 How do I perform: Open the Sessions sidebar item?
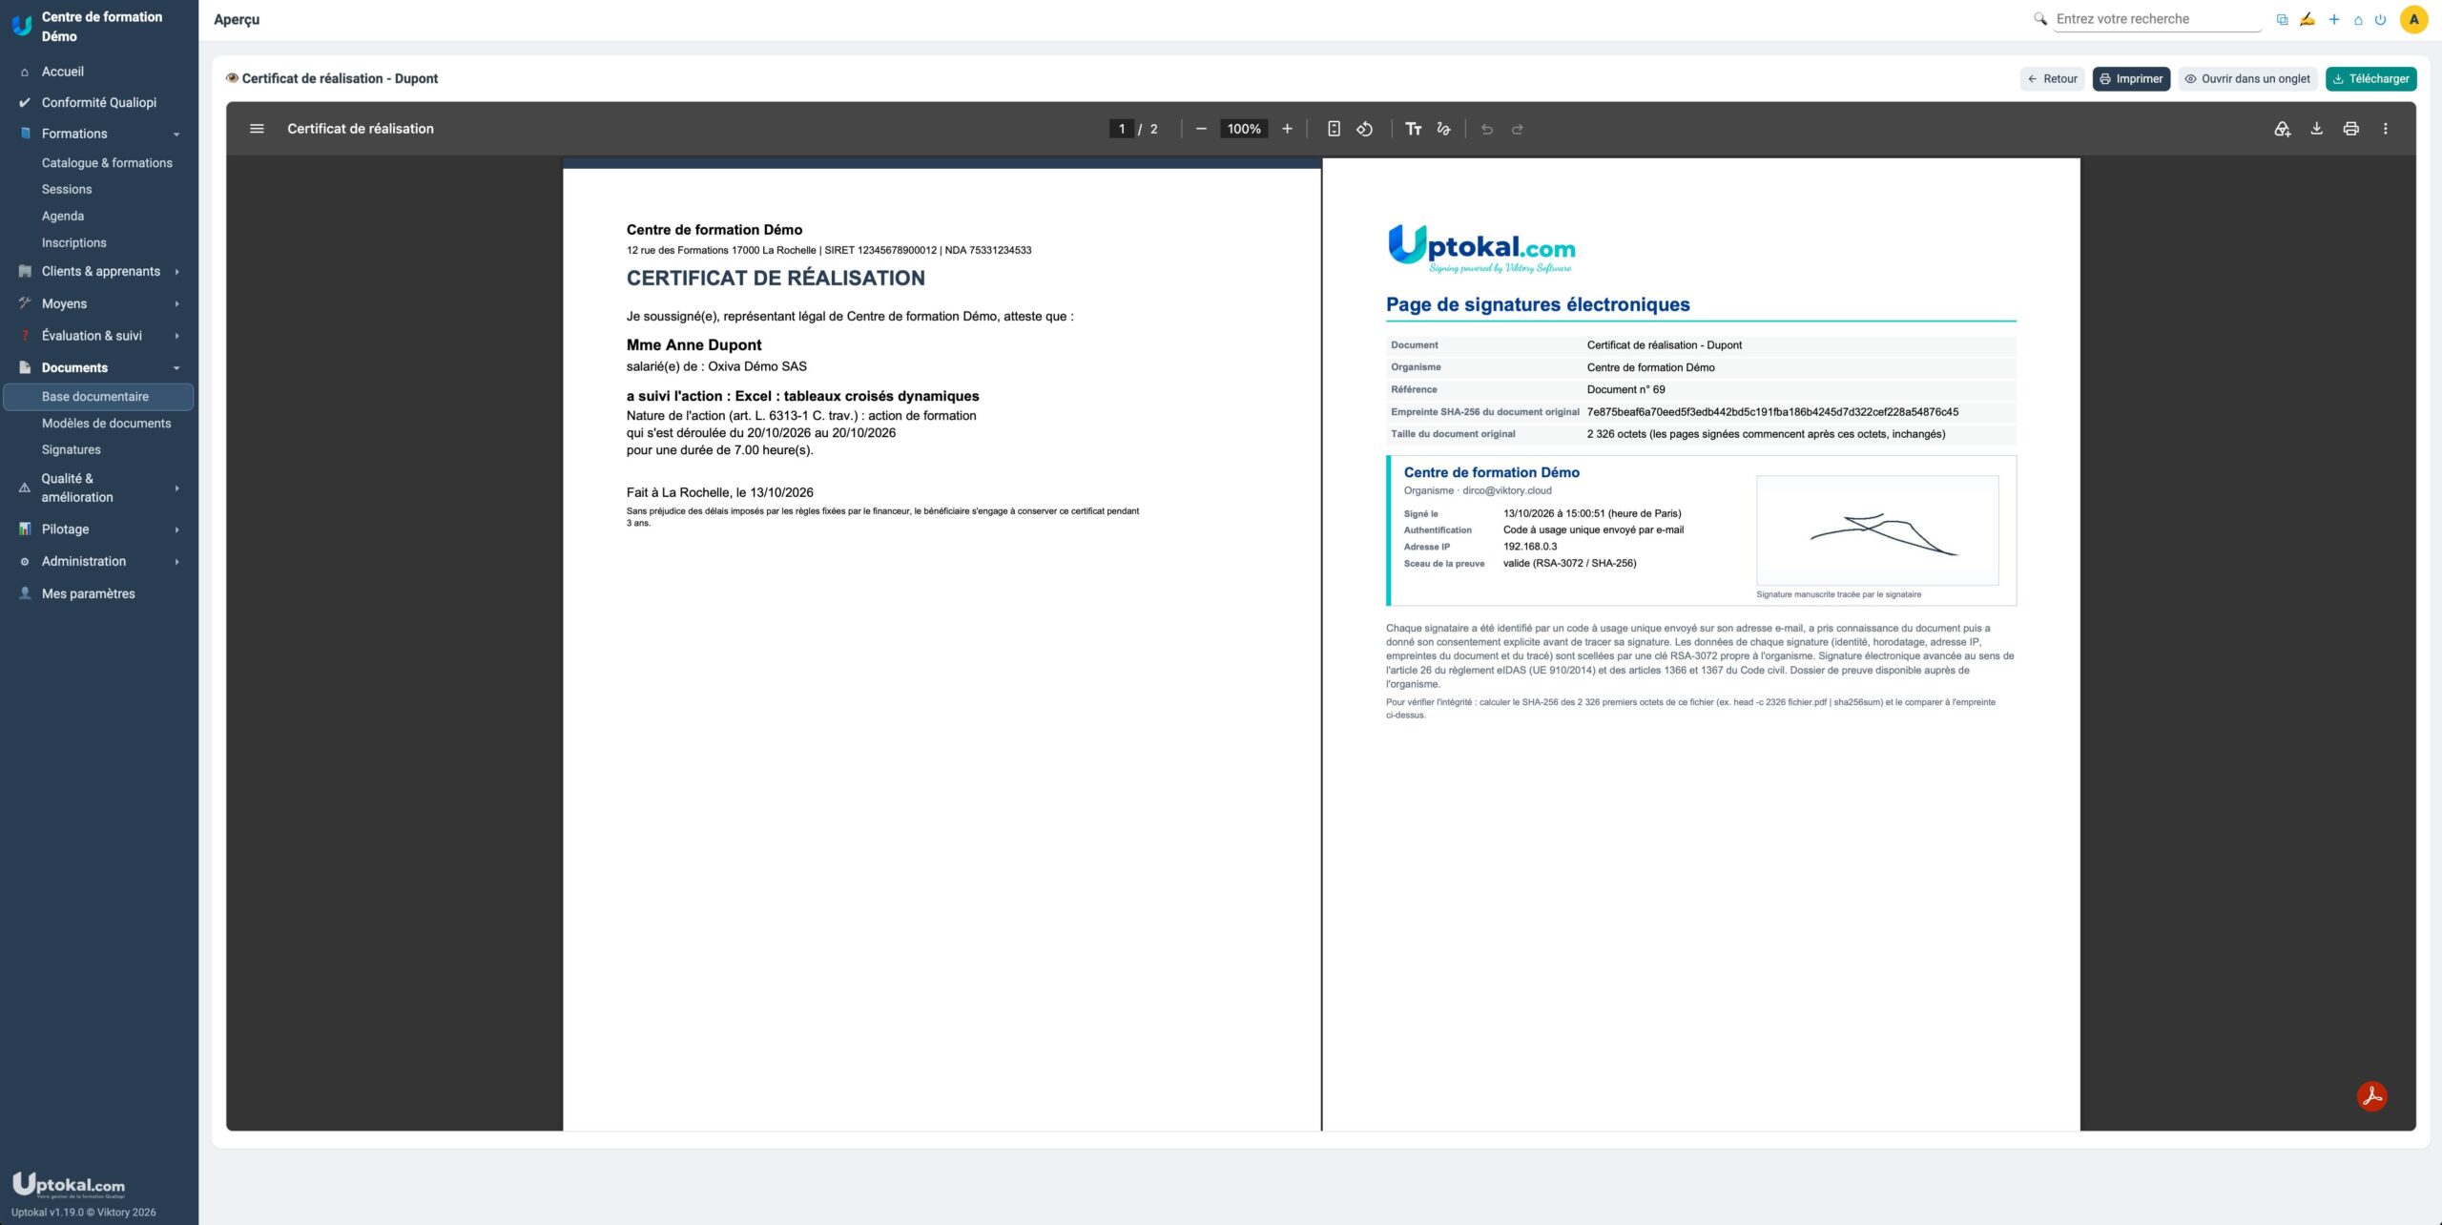[x=67, y=190]
